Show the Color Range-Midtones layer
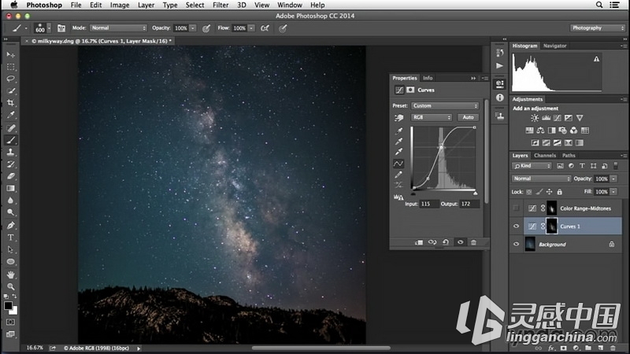This screenshot has height=354, width=630. [x=517, y=208]
